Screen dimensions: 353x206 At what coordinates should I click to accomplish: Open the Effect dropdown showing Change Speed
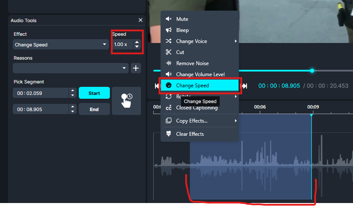(61, 45)
